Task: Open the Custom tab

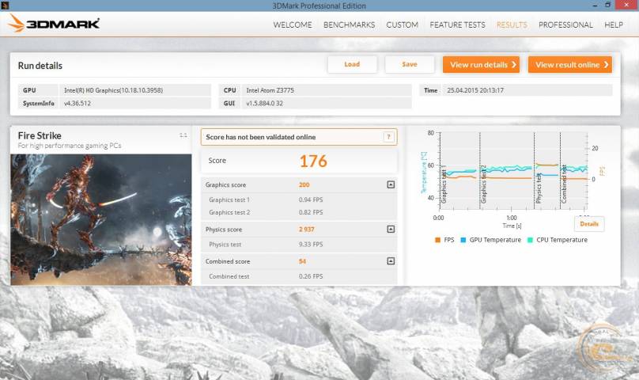Action: point(403,25)
